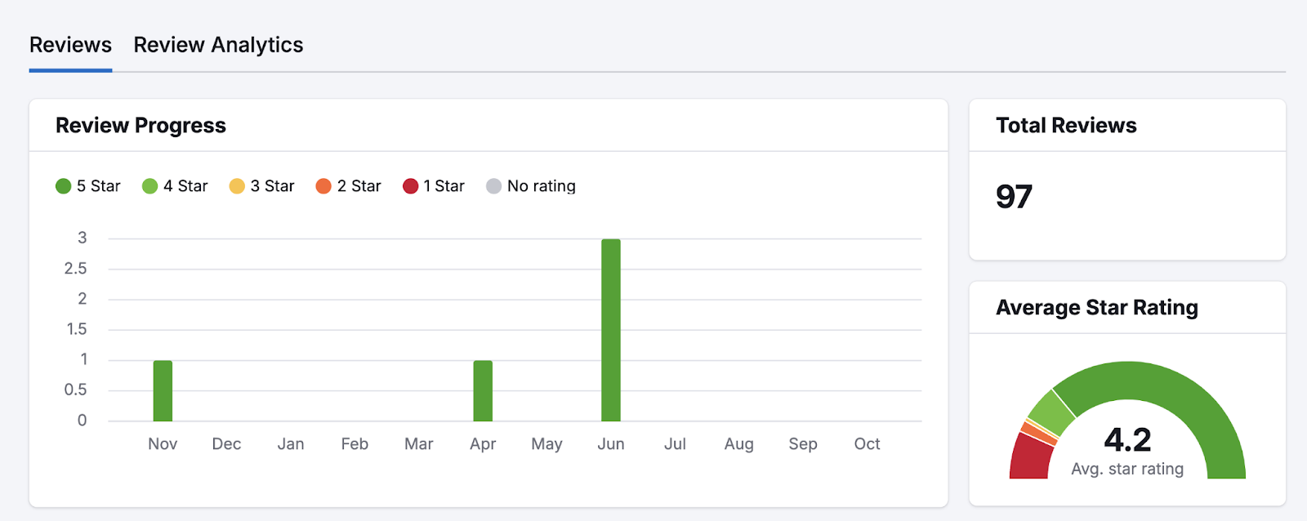This screenshot has width=1307, height=521.
Task: Click the 1 Star red legend dot
Action: [x=412, y=185]
